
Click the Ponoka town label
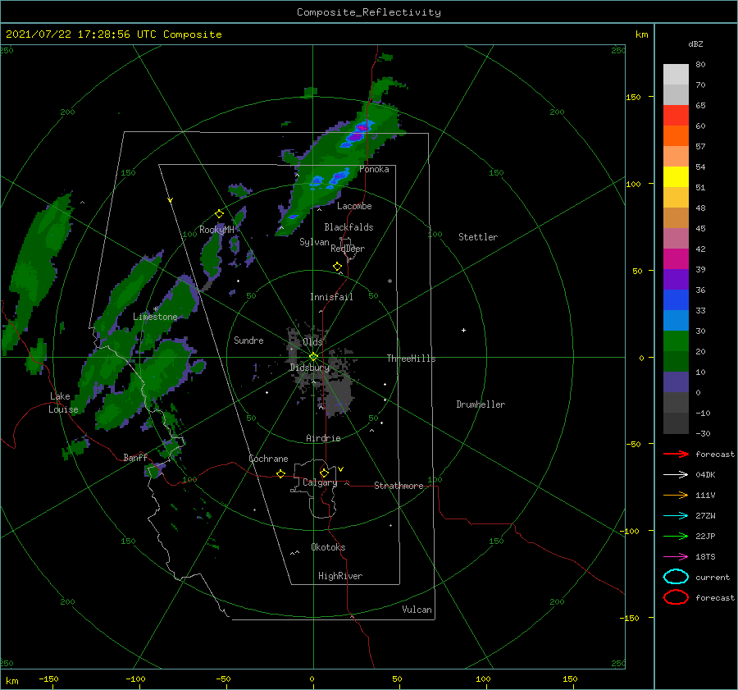(374, 169)
